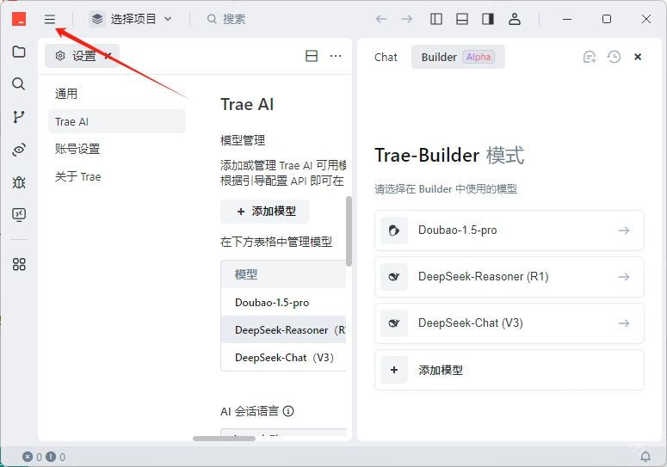Screen dimensions: 667x467
Task: Toggle the primary sidebar layout button
Action: coord(436,19)
